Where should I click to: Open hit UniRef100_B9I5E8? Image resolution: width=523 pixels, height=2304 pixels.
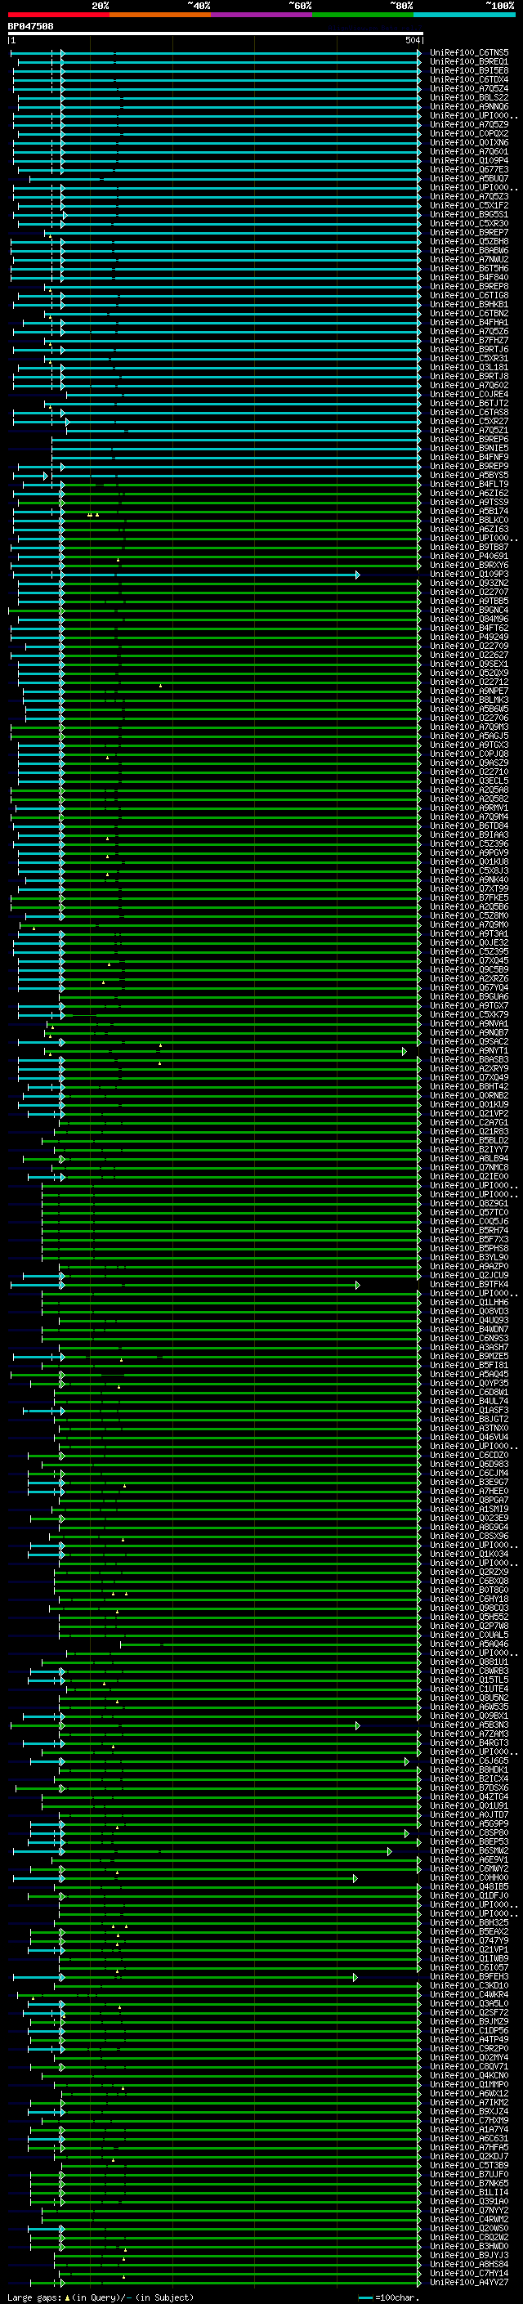click(469, 70)
